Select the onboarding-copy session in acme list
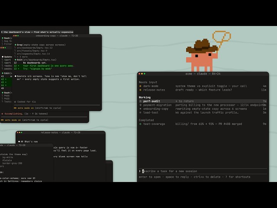This screenshot has height=208, width=277. coord(203,109)
